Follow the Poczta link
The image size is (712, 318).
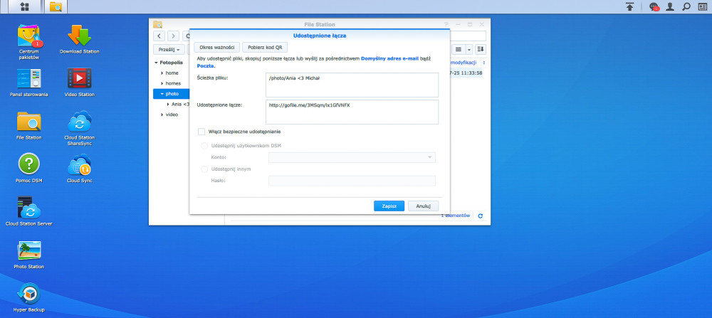tap(205, 65)
